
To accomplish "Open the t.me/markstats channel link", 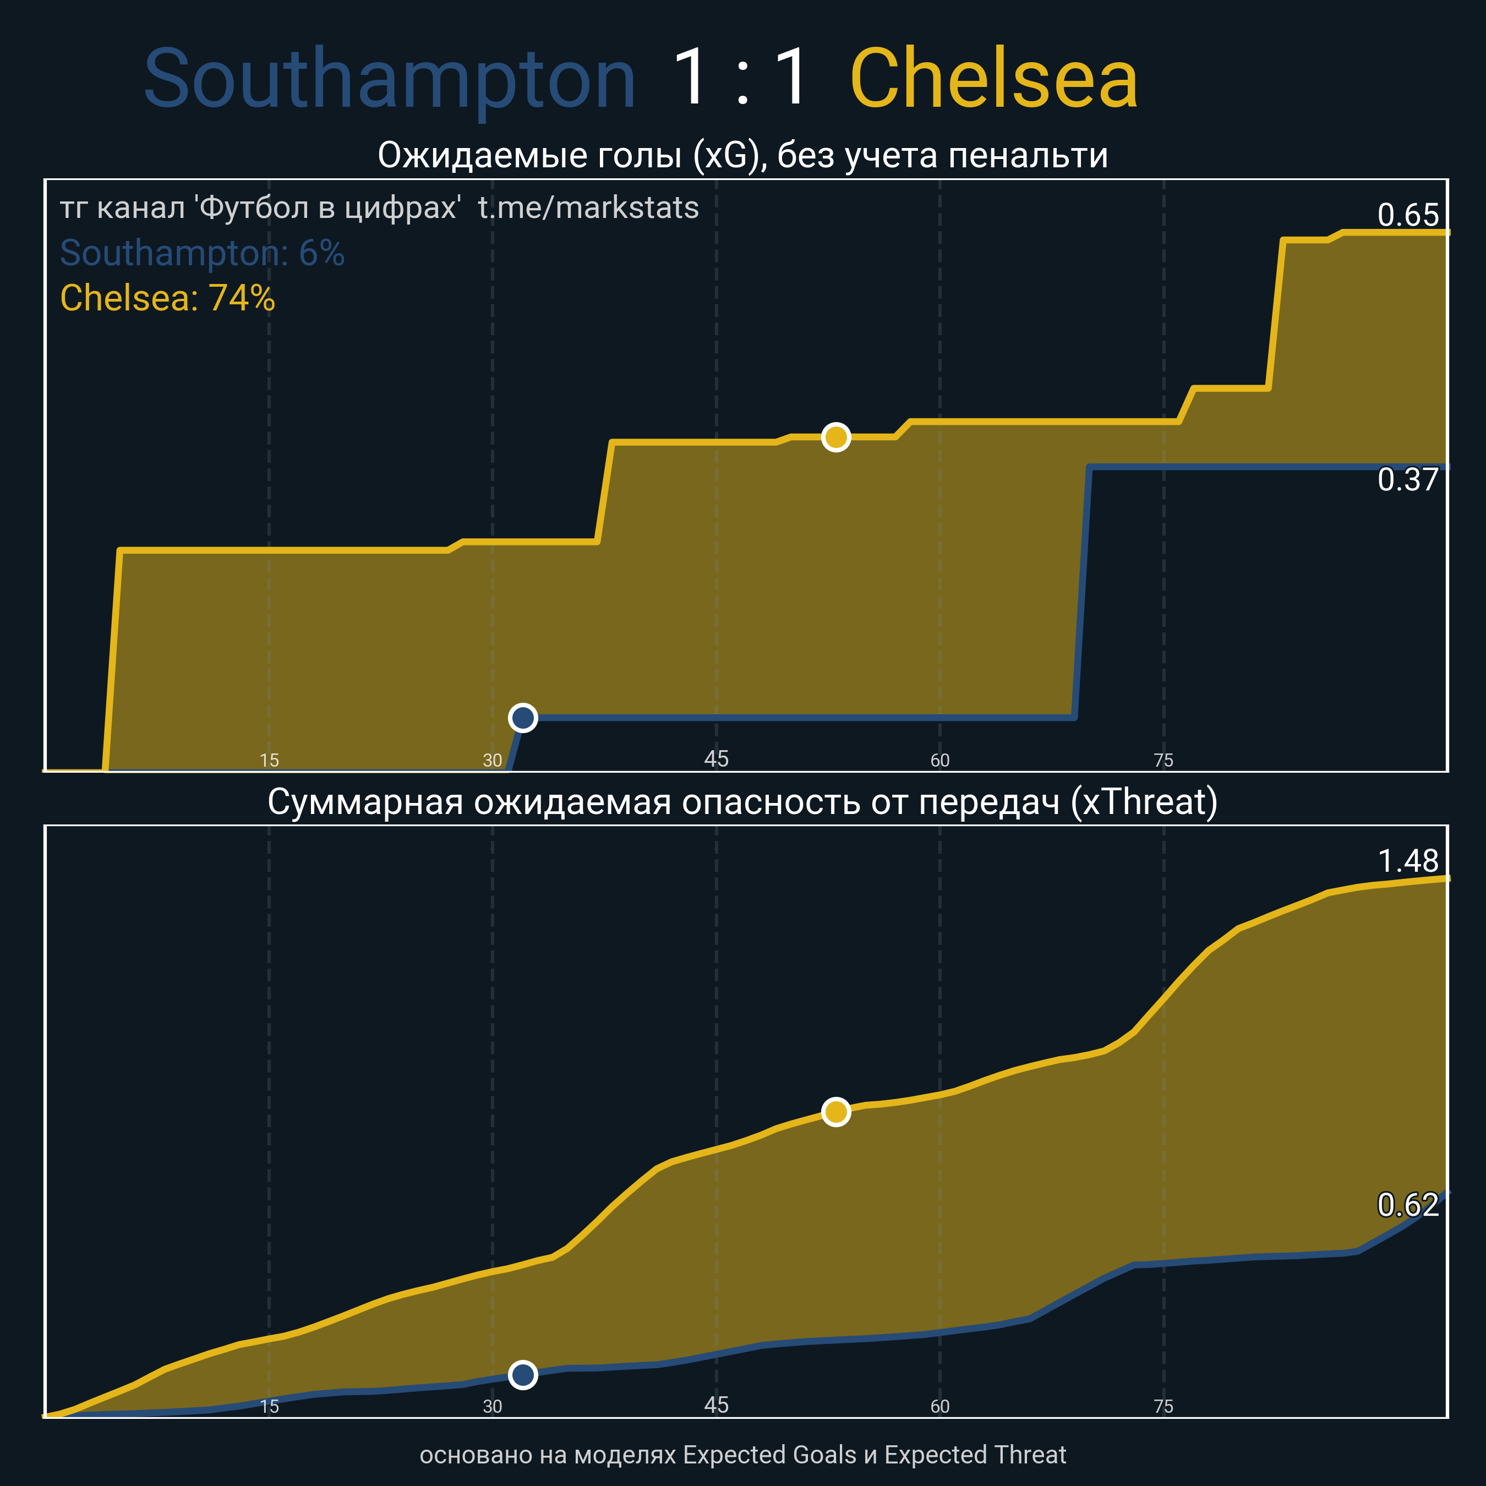I will [588, 207].
